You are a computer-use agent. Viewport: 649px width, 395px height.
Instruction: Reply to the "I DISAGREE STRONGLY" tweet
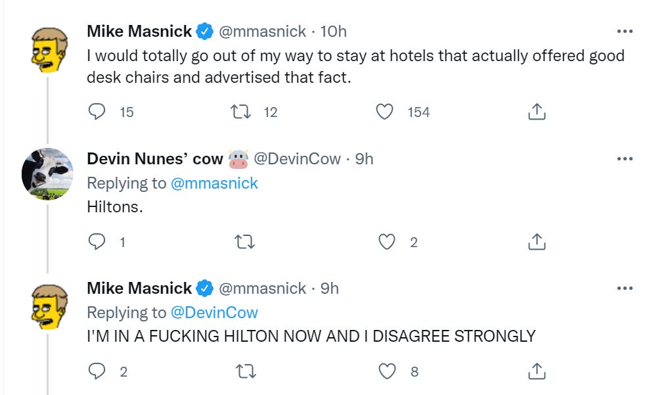coord(97,372)
